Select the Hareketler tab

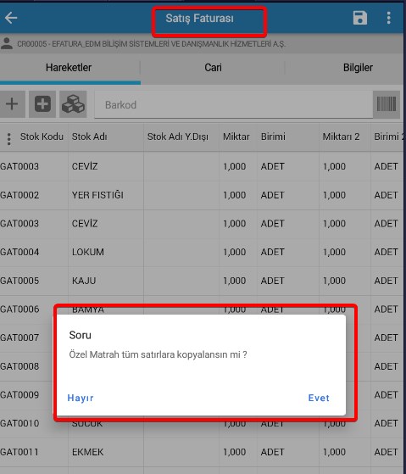(x=69, y=68)
